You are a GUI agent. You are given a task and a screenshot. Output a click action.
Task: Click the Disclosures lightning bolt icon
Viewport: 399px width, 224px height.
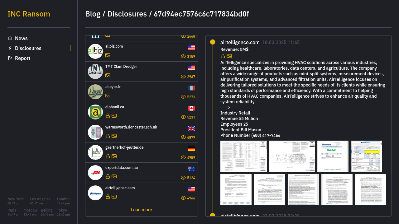[10, 48]
